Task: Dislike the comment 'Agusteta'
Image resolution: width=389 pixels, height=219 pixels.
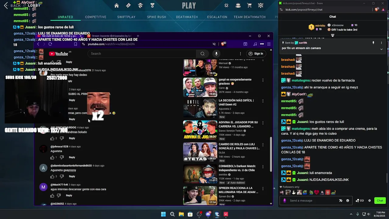Action: pos(62,157)
